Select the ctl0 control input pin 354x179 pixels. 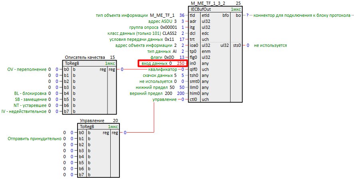pos(193,99)
